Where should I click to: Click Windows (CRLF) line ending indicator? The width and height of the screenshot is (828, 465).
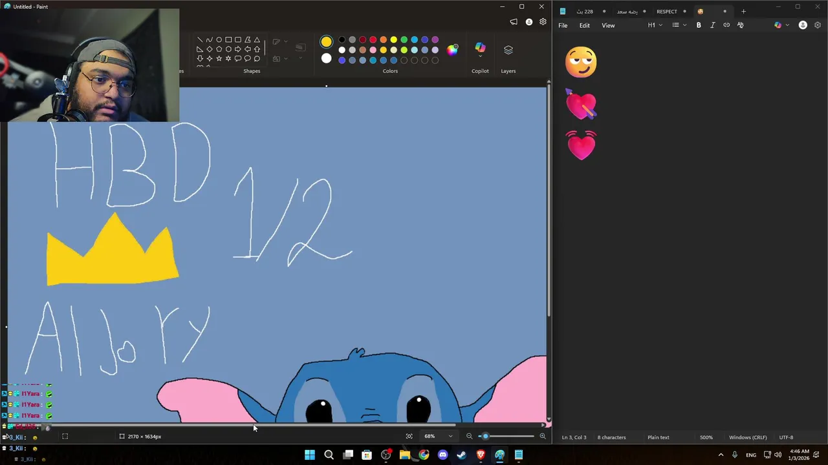click(x=748, y=437)
